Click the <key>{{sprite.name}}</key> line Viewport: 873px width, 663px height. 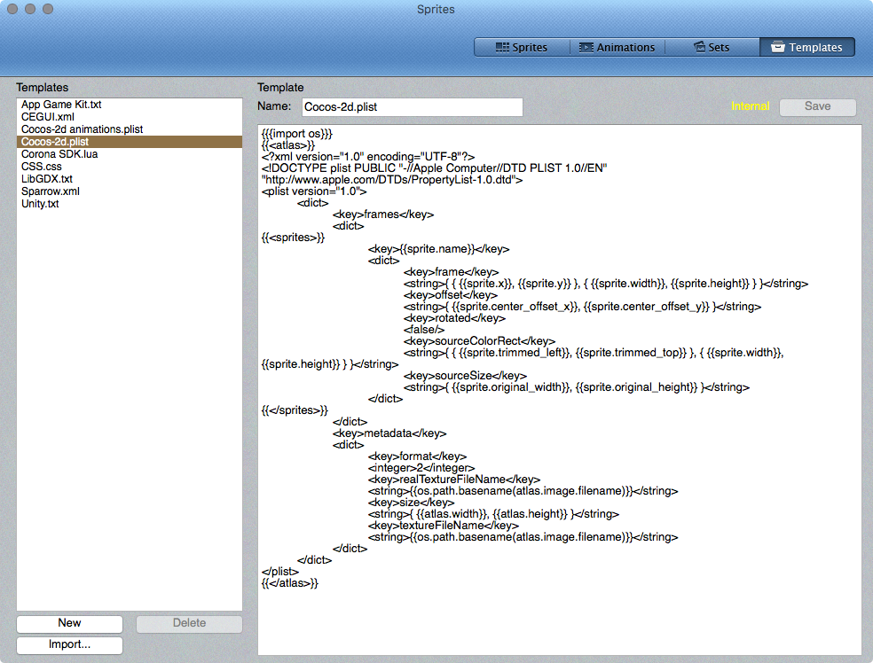(x=439, y=249)
